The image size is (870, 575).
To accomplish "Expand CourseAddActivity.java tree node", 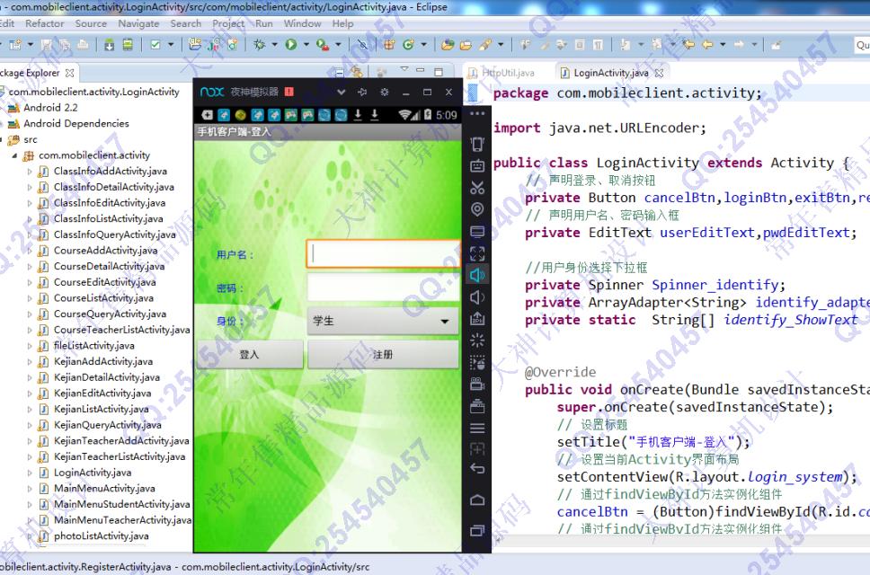I will point(30,251).
